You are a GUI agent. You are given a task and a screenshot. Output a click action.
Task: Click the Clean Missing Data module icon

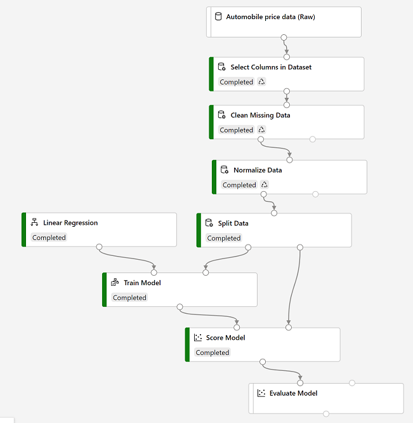pyautogui.click(x=221, y=115)
